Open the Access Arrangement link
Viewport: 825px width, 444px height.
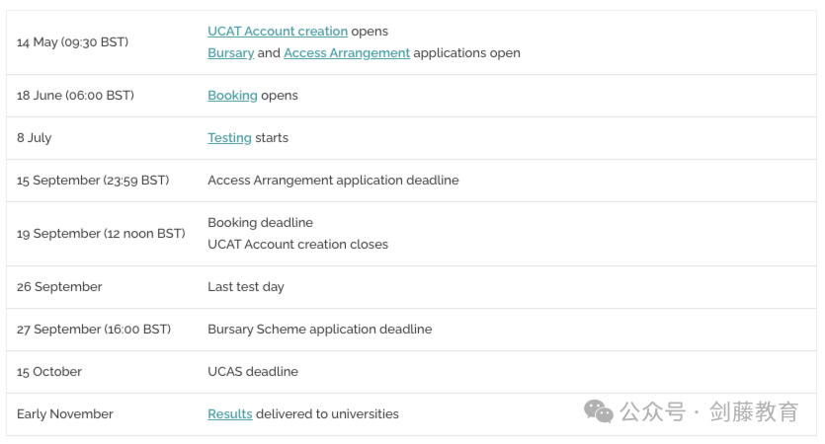coord(347,53)
